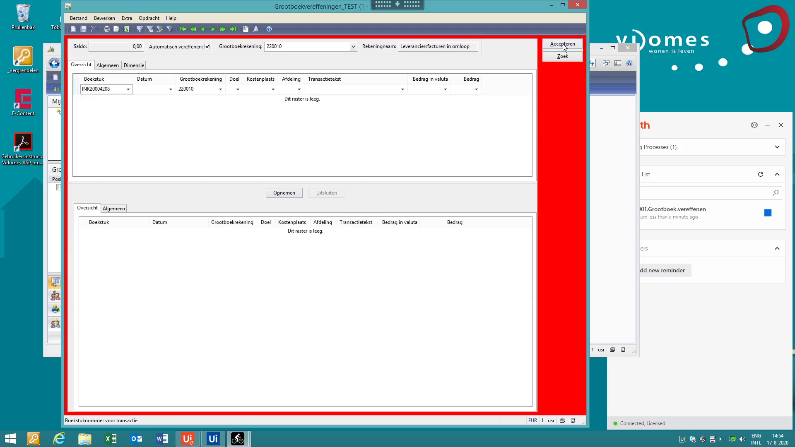Click the remove filter funnel icon
The height and width of the screenshot is (447, 795).
tap(170, 29)
